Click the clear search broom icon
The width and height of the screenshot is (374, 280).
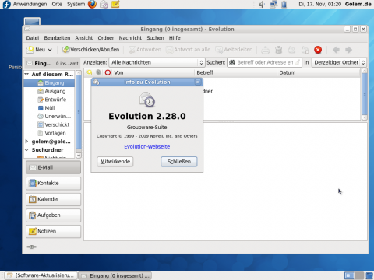[298, 62]
